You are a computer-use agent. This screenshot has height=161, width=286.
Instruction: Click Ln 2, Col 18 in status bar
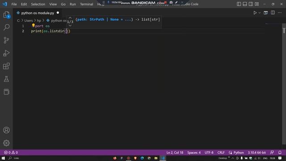point(175,153)
